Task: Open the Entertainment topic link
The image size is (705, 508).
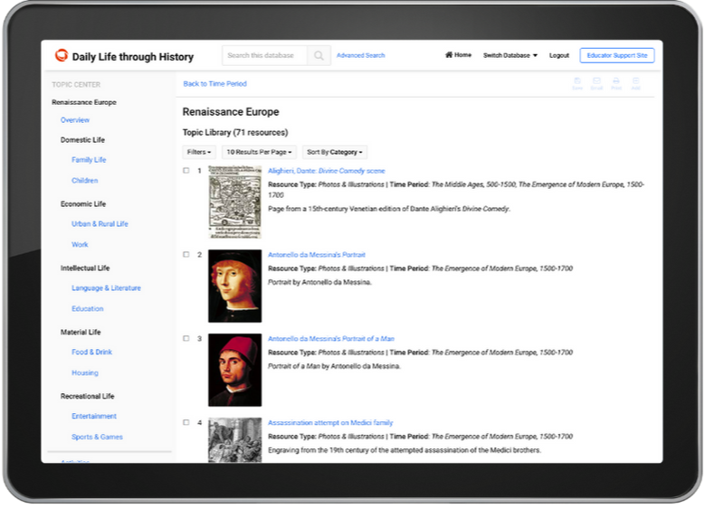Action: (x=94, y=416)
